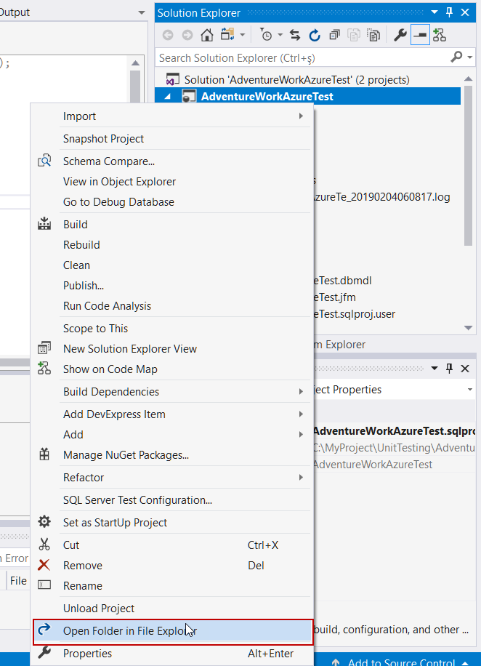Click the Switch Views toolbar icon

click(x=227, y=35)
